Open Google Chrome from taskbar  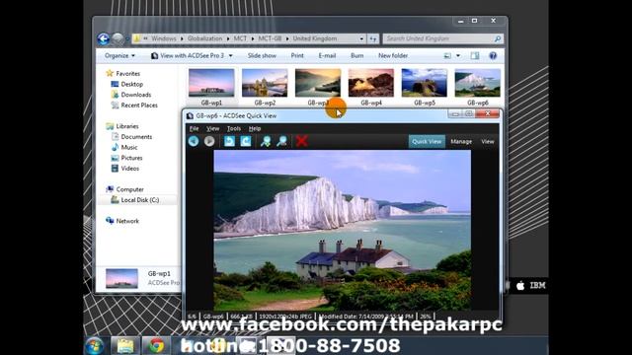point(156,346)
